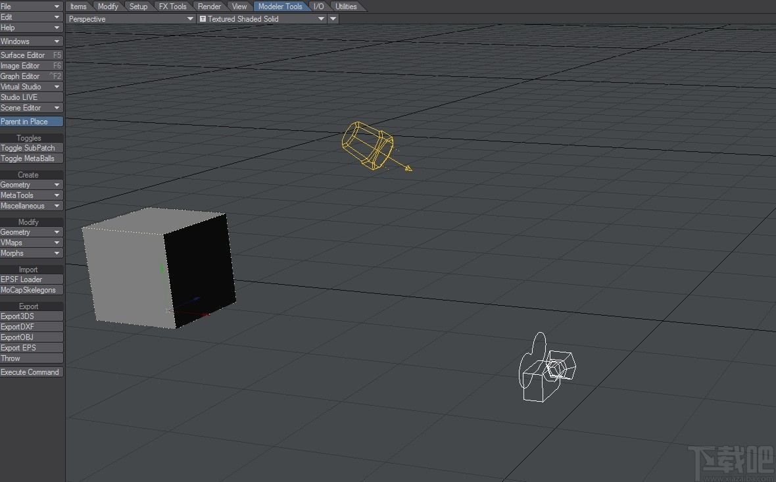Click Execute Command

tap(30, 372)
